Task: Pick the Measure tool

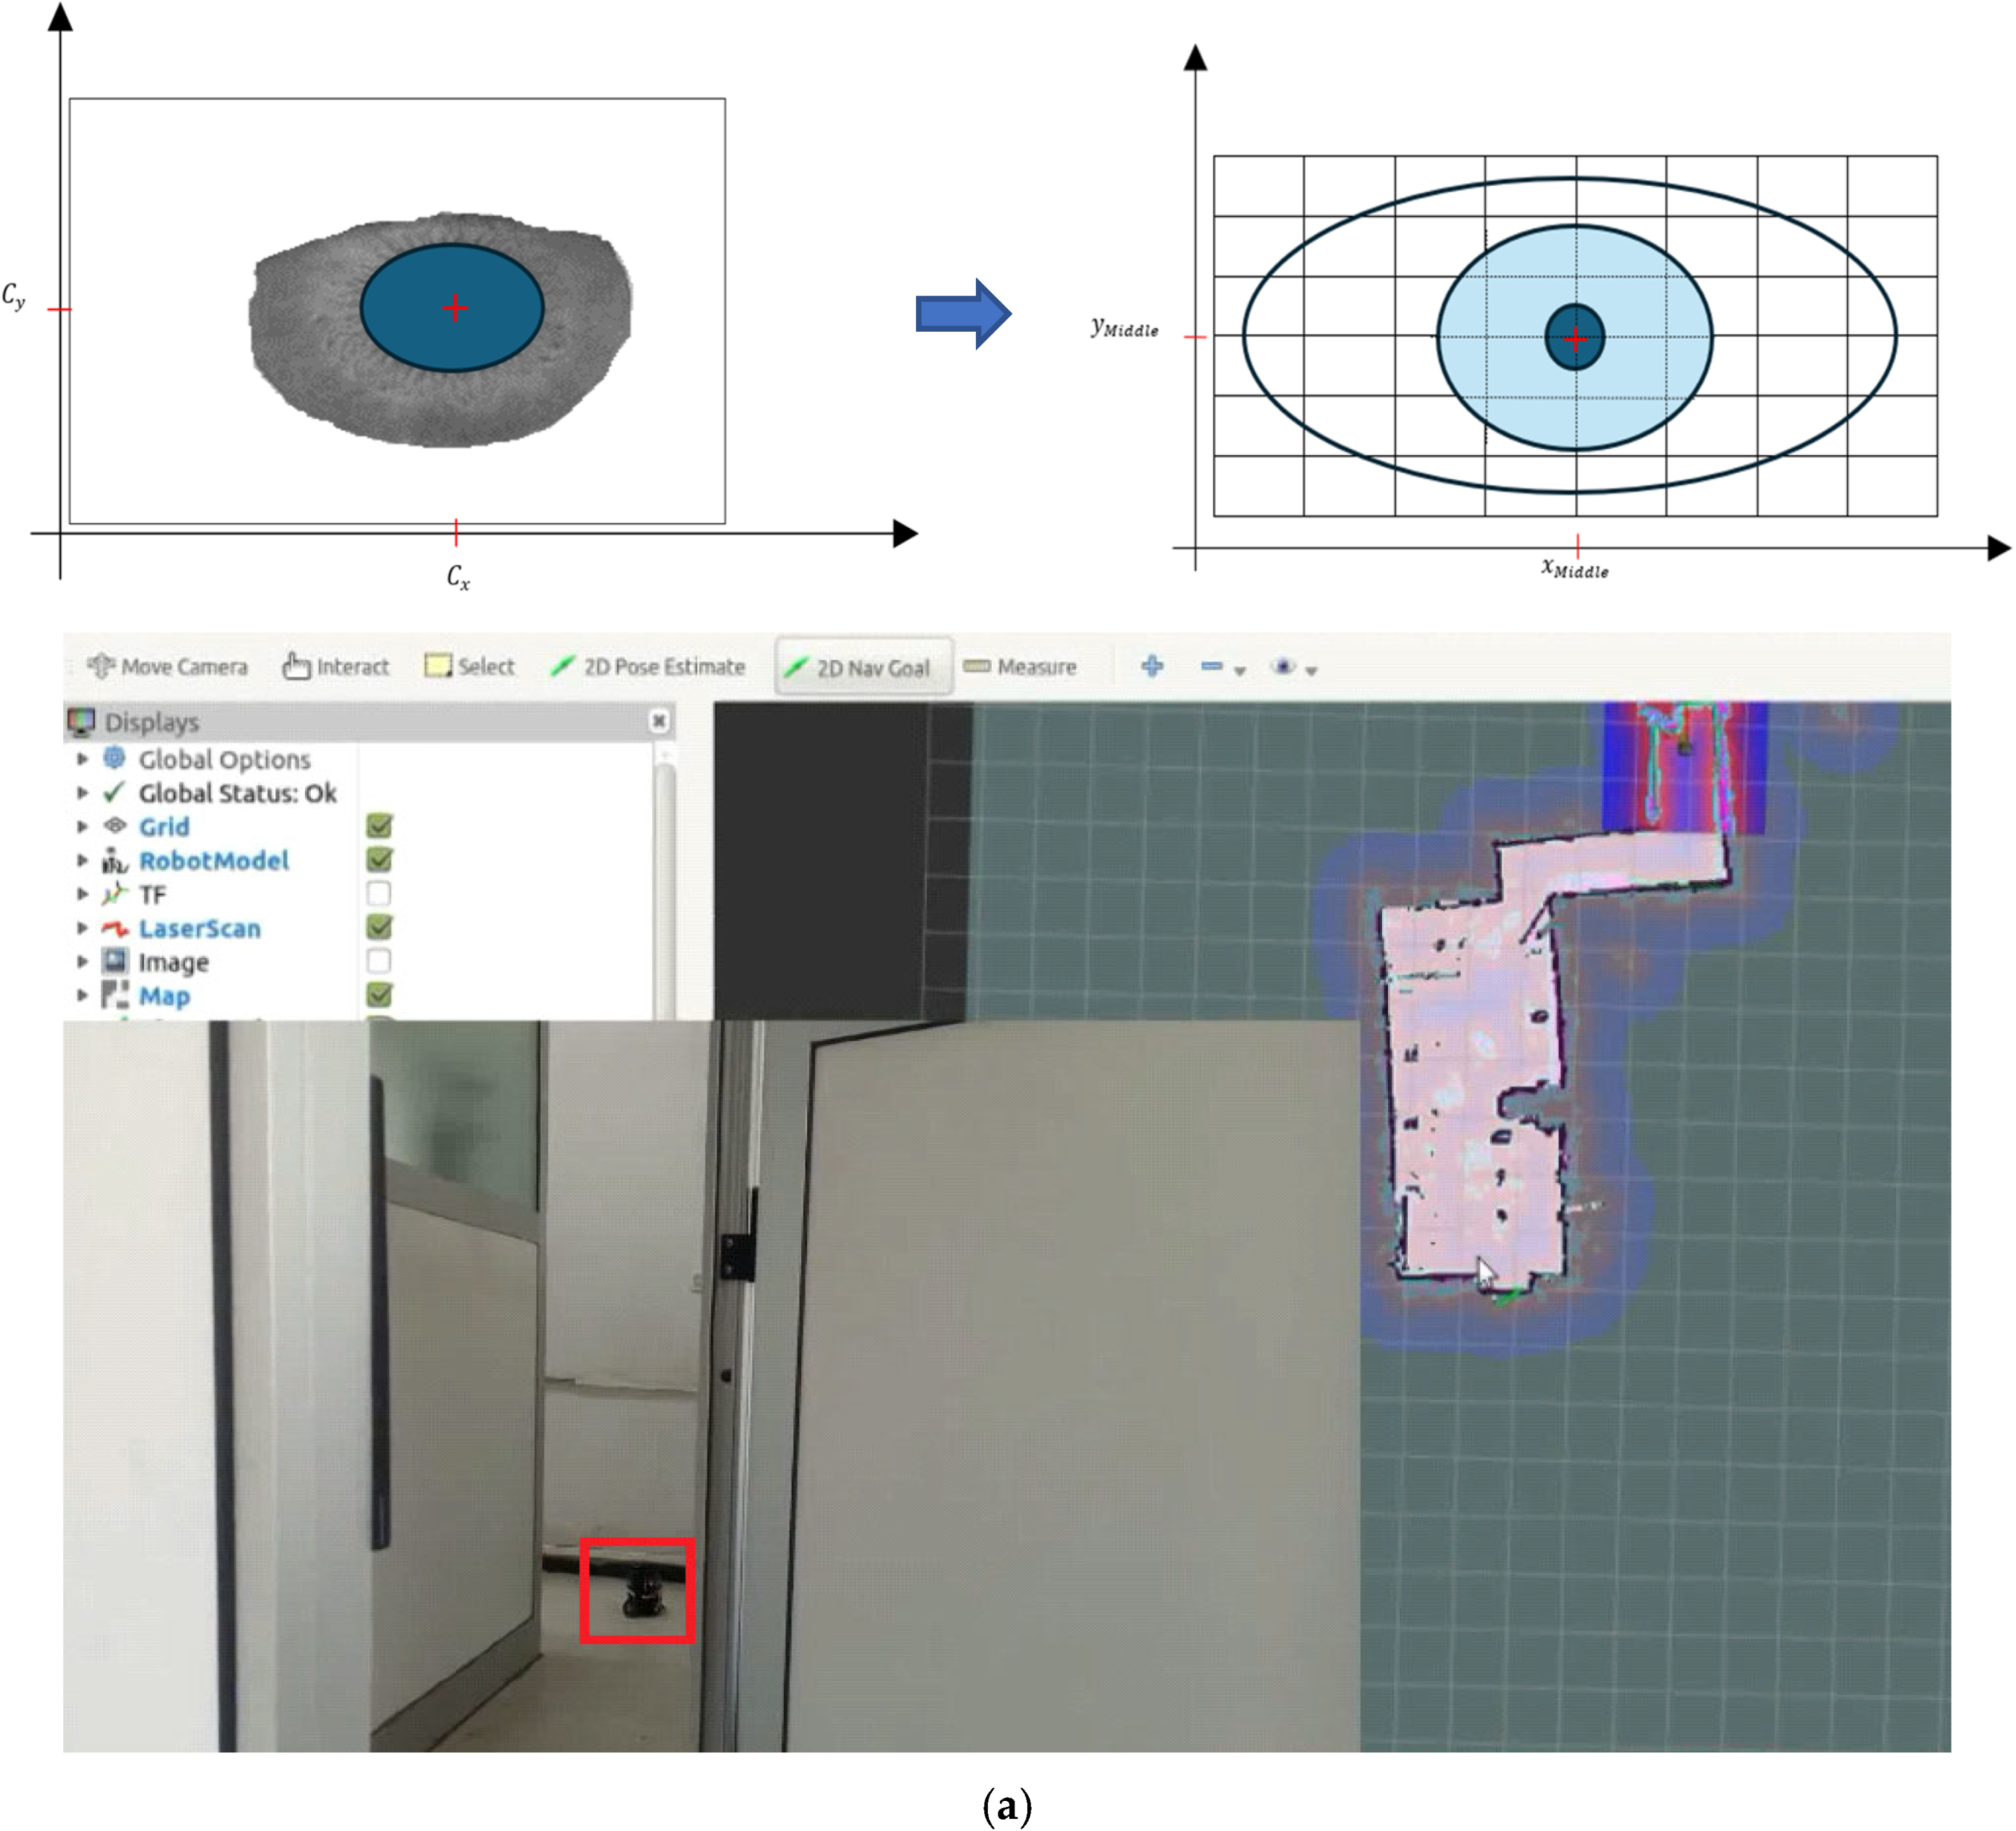Action: (x=1021, y=666)
